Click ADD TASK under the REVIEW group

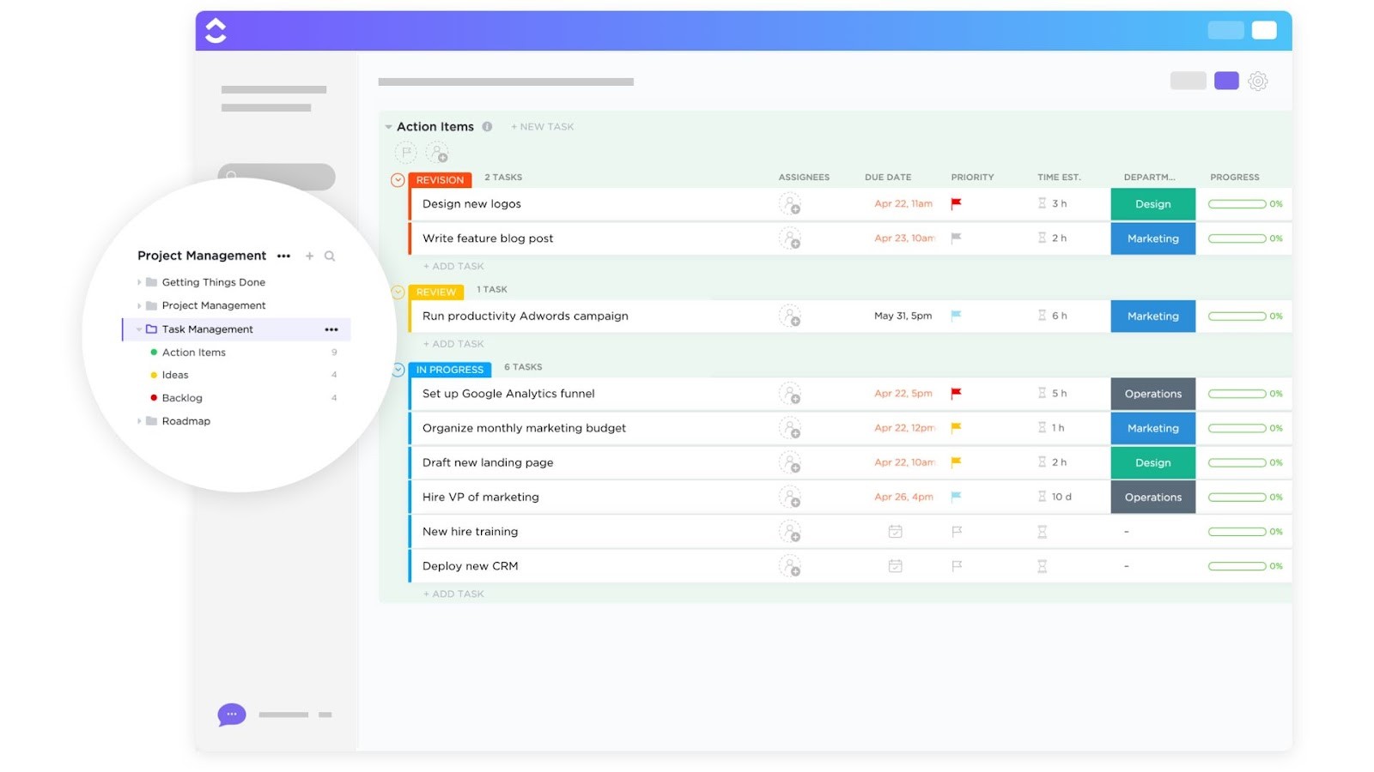click(453, 343)
